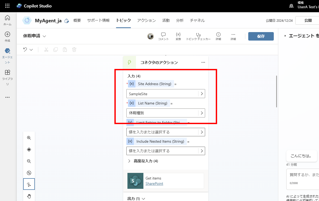The height and width of the screenshot is (201, 319).
Task: Open the ホーム (Home) section in the sidebar
Action: tap(7, 19)
